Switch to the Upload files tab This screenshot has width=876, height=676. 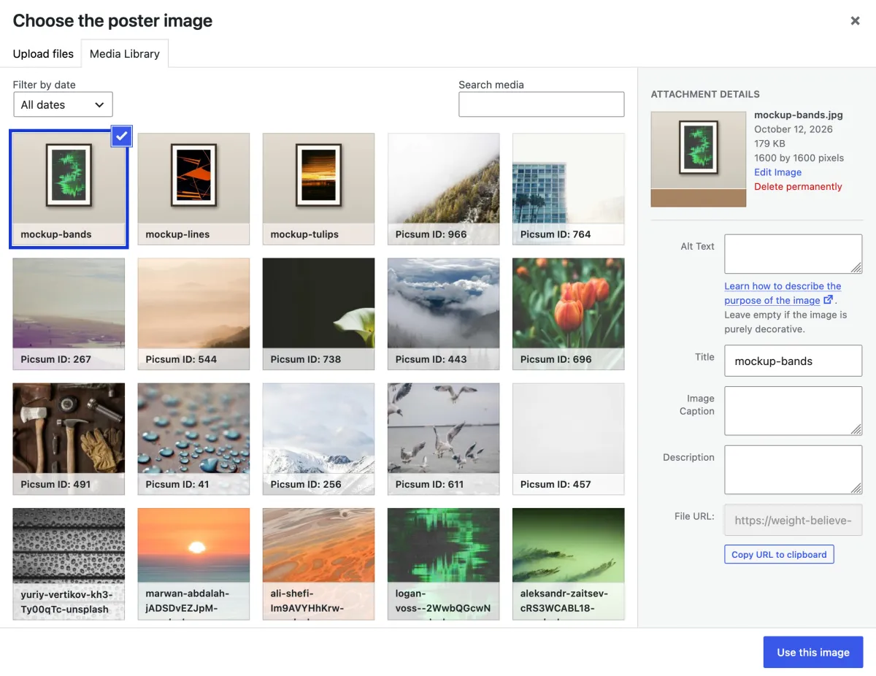(x=43, y=53)
